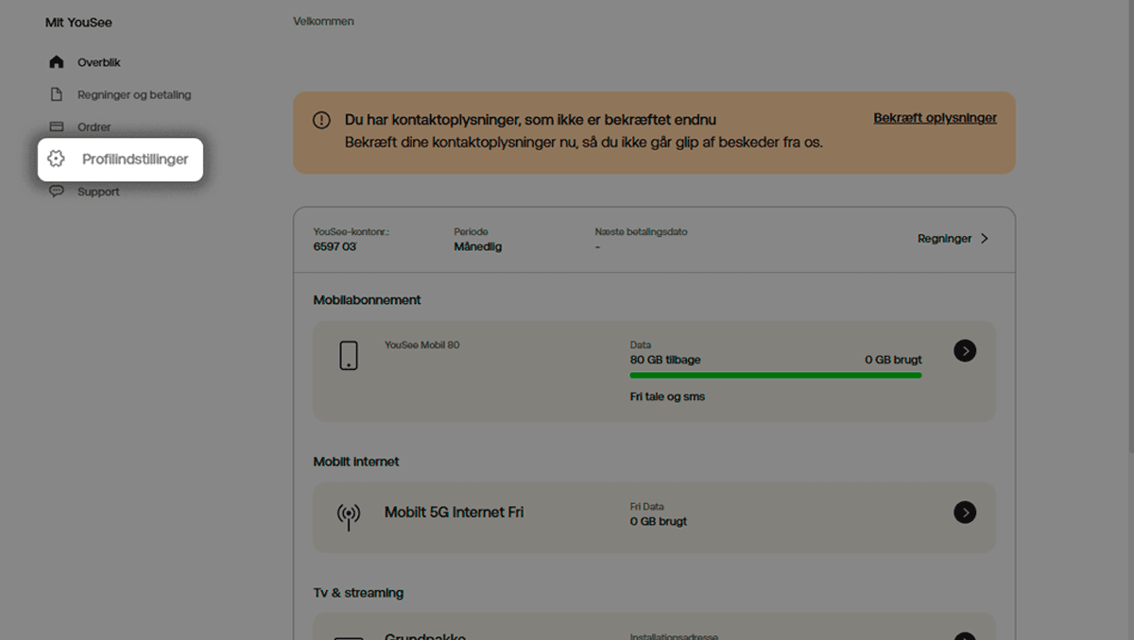This screenshot has height=640, width=1134.
Task: Click the Mobilt 5G Internet Fri title
Action: point(454,513)
